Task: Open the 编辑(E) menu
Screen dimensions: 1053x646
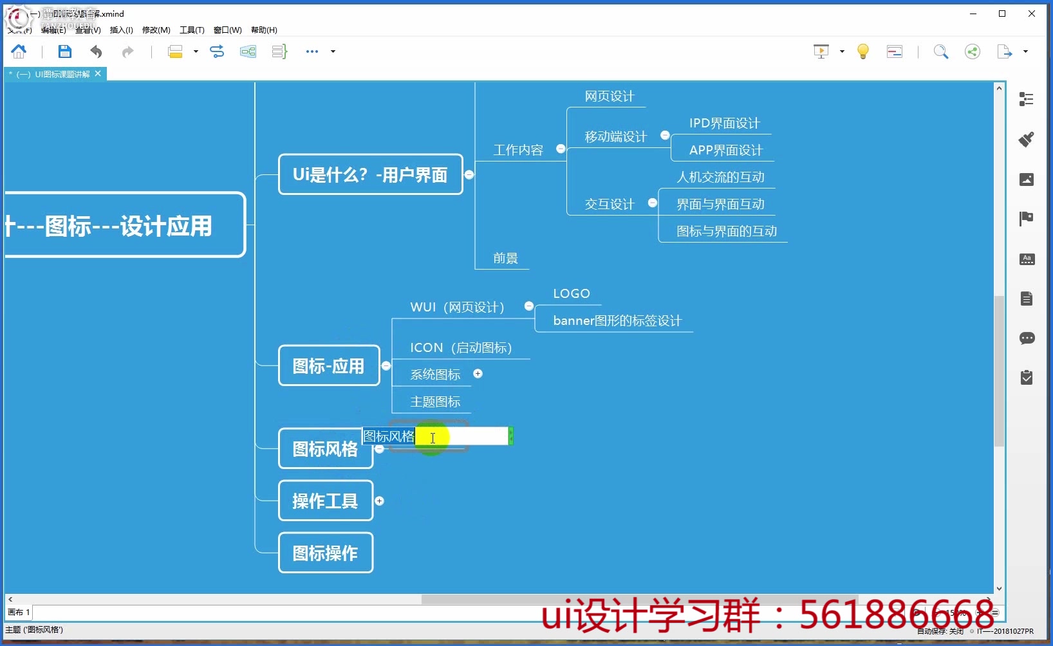Action: pyautogui.click(x=53, y=30)
